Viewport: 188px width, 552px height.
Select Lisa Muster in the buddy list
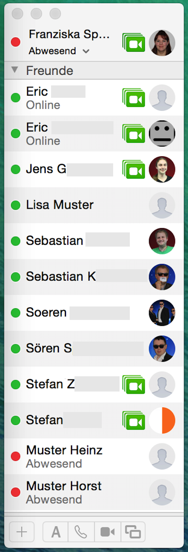tap(94, 205)
